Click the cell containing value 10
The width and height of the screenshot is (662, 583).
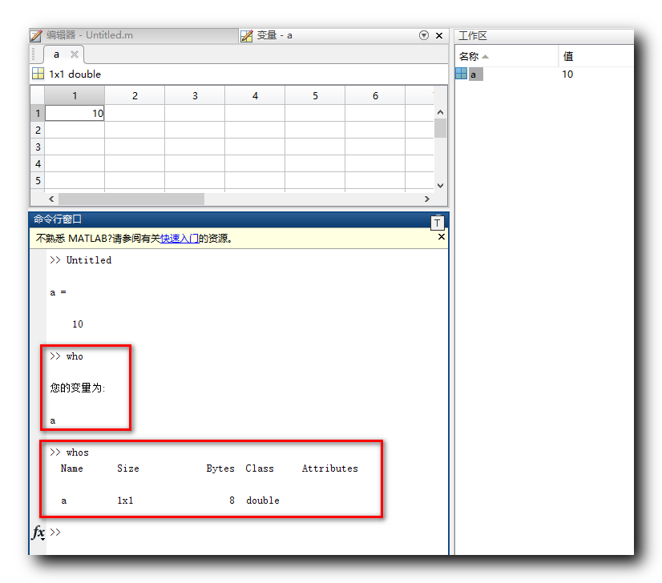click(75, 114)
